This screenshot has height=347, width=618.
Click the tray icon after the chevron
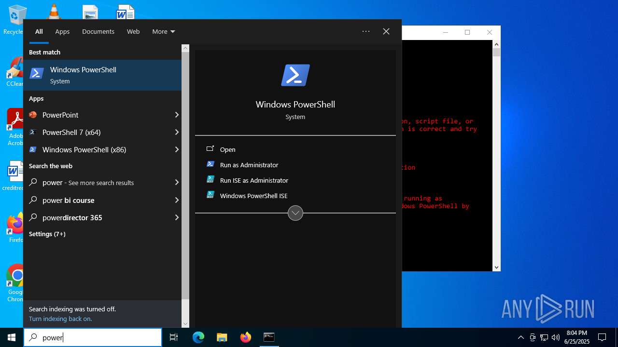[533, 337]
